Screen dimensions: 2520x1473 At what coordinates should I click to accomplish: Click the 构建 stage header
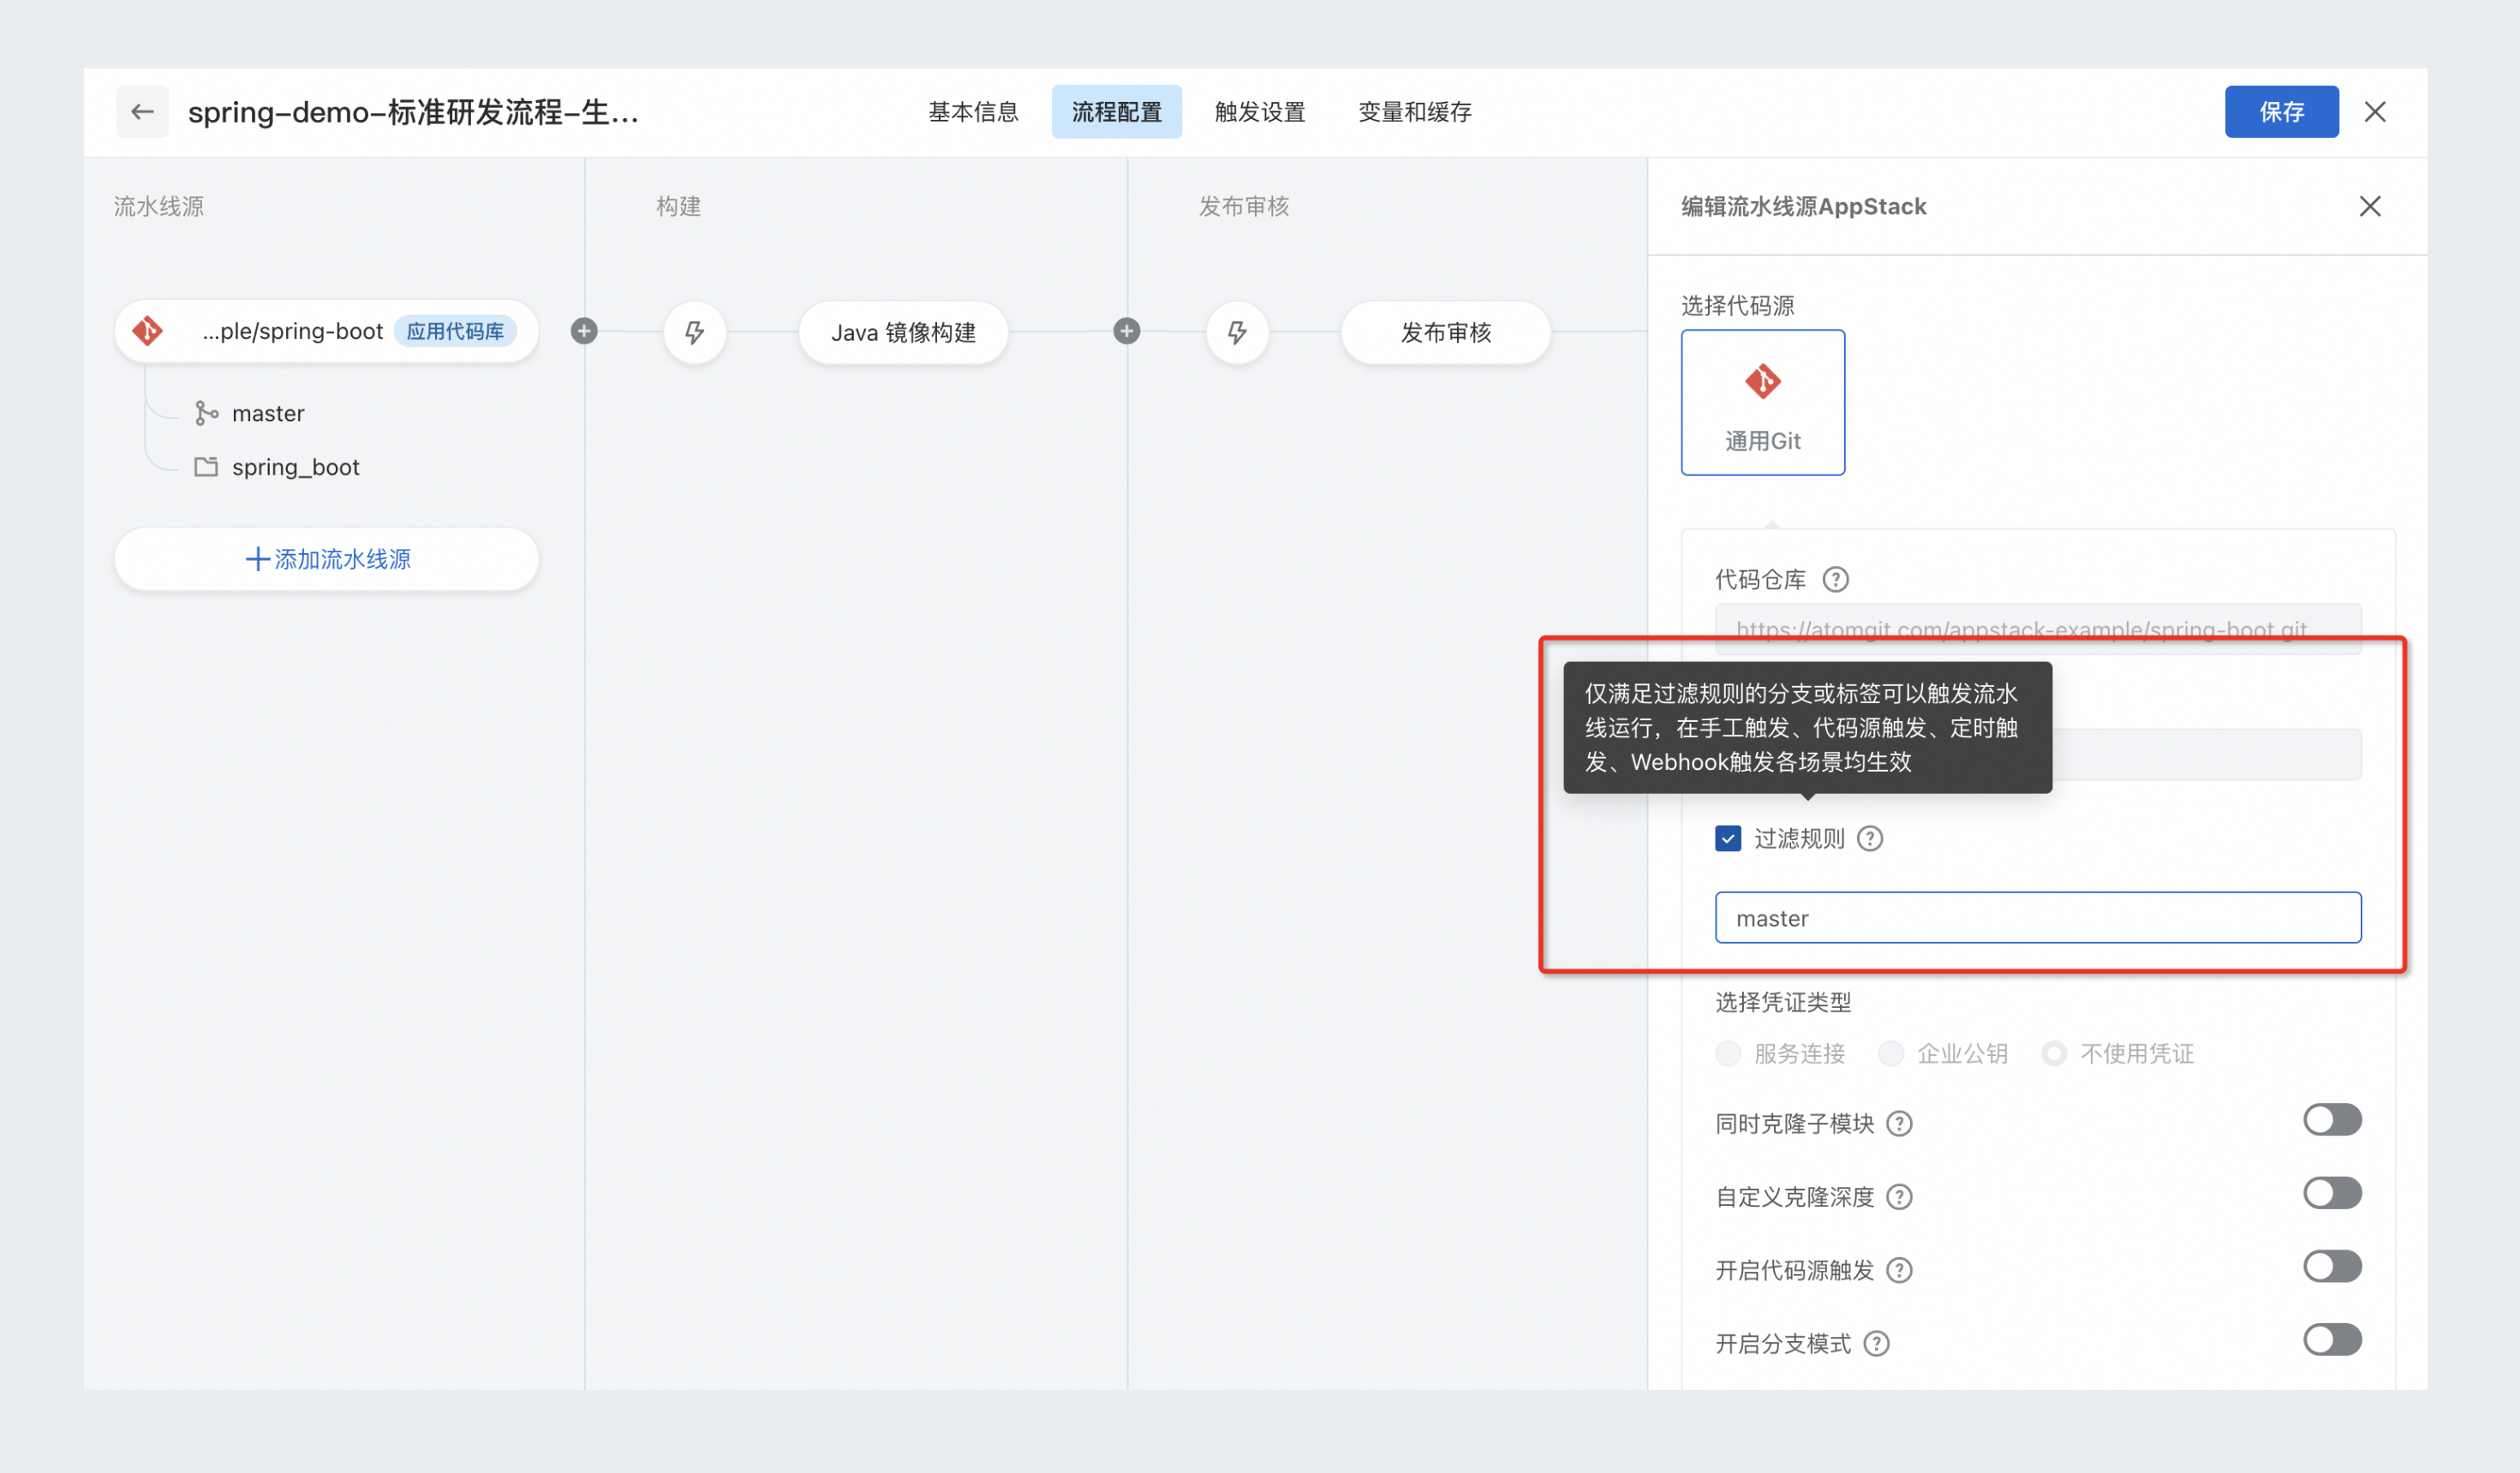pyautogui.click(x=678, y=206)
